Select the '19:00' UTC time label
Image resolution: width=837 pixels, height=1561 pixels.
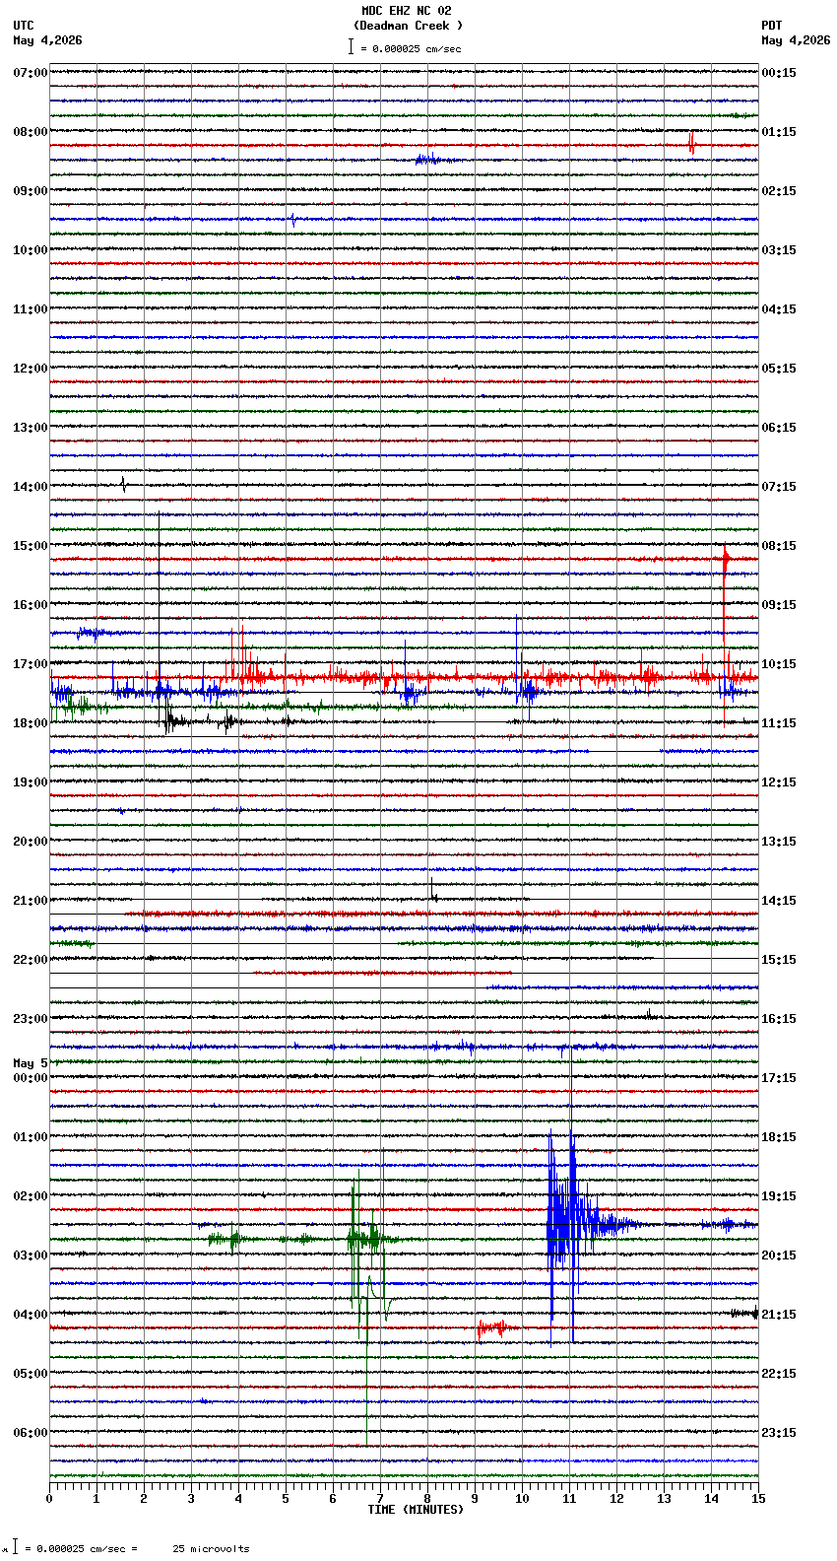(30, 782)
